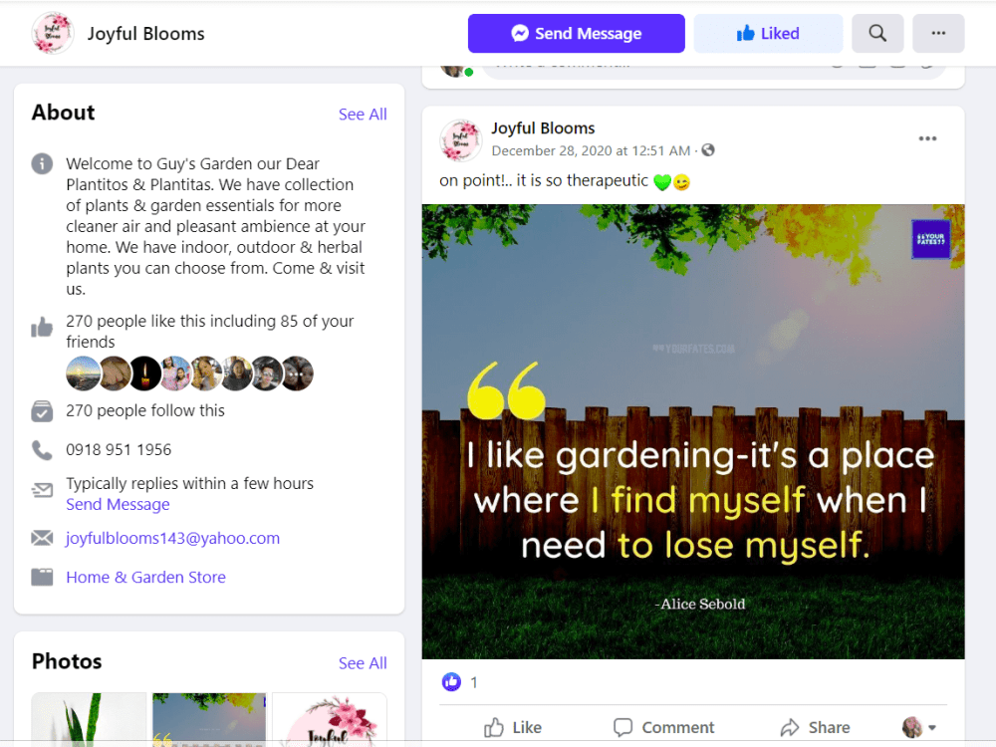
Task: Click the post author's Joyful Blooms avatar
Action: pyautogui.click(x=460, y=139)
